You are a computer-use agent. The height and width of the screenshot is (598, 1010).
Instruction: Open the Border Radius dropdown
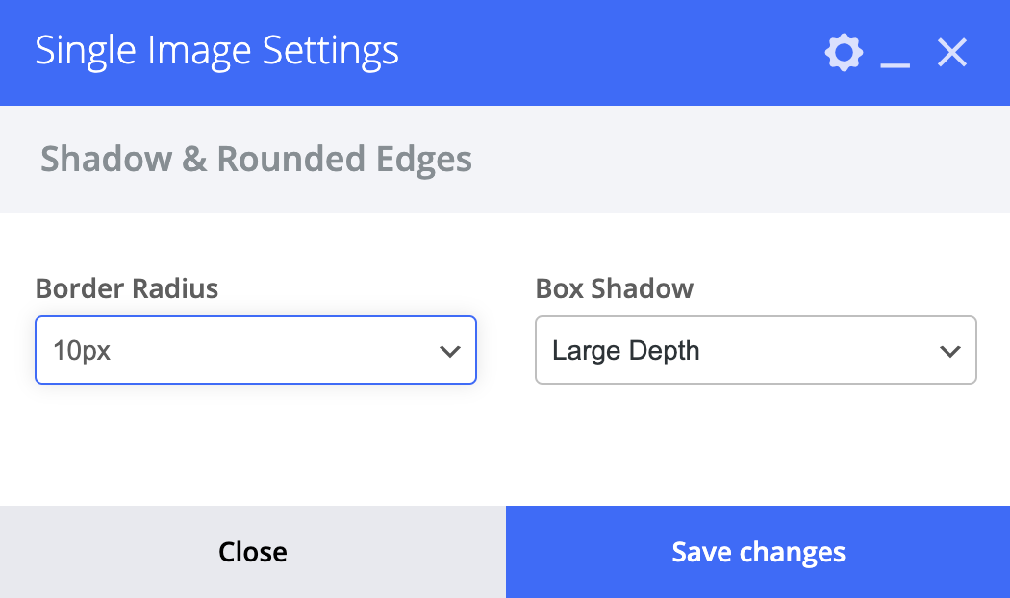point(256,350)
